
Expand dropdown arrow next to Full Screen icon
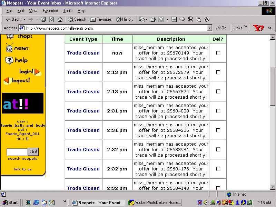click(167, 19)
